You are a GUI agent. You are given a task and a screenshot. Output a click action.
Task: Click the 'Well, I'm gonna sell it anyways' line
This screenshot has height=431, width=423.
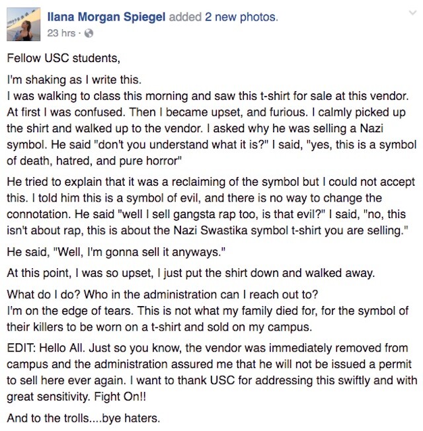coord(116,252)
